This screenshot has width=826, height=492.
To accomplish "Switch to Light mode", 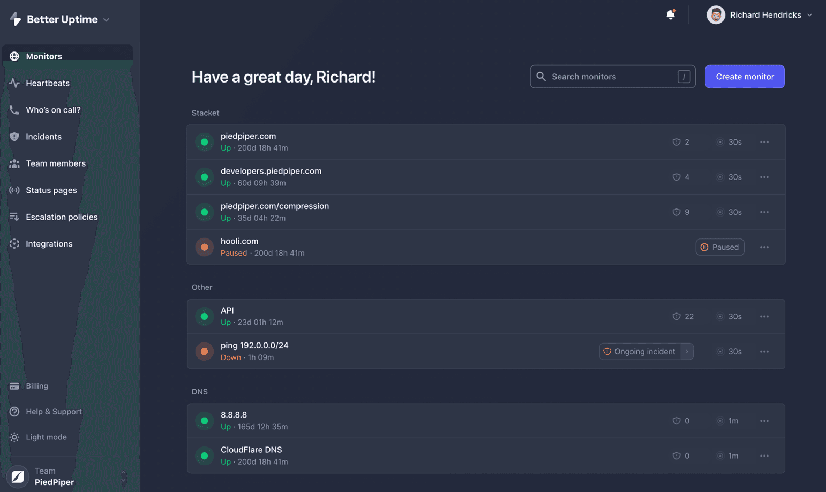I will (38, 437).
